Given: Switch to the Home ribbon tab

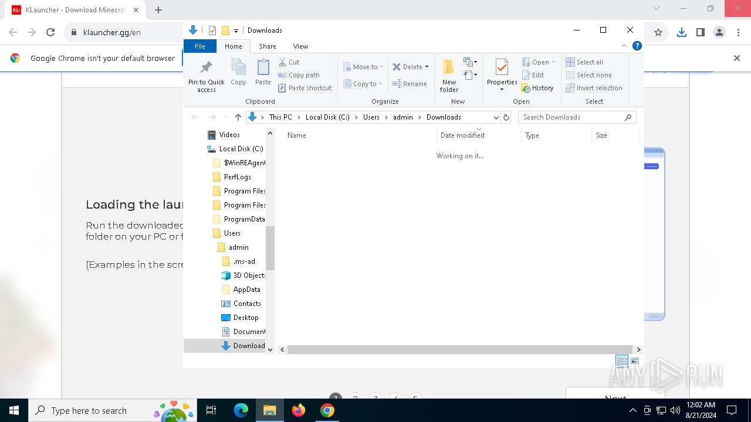Looking at the screenshot, I should pos(233,46).
